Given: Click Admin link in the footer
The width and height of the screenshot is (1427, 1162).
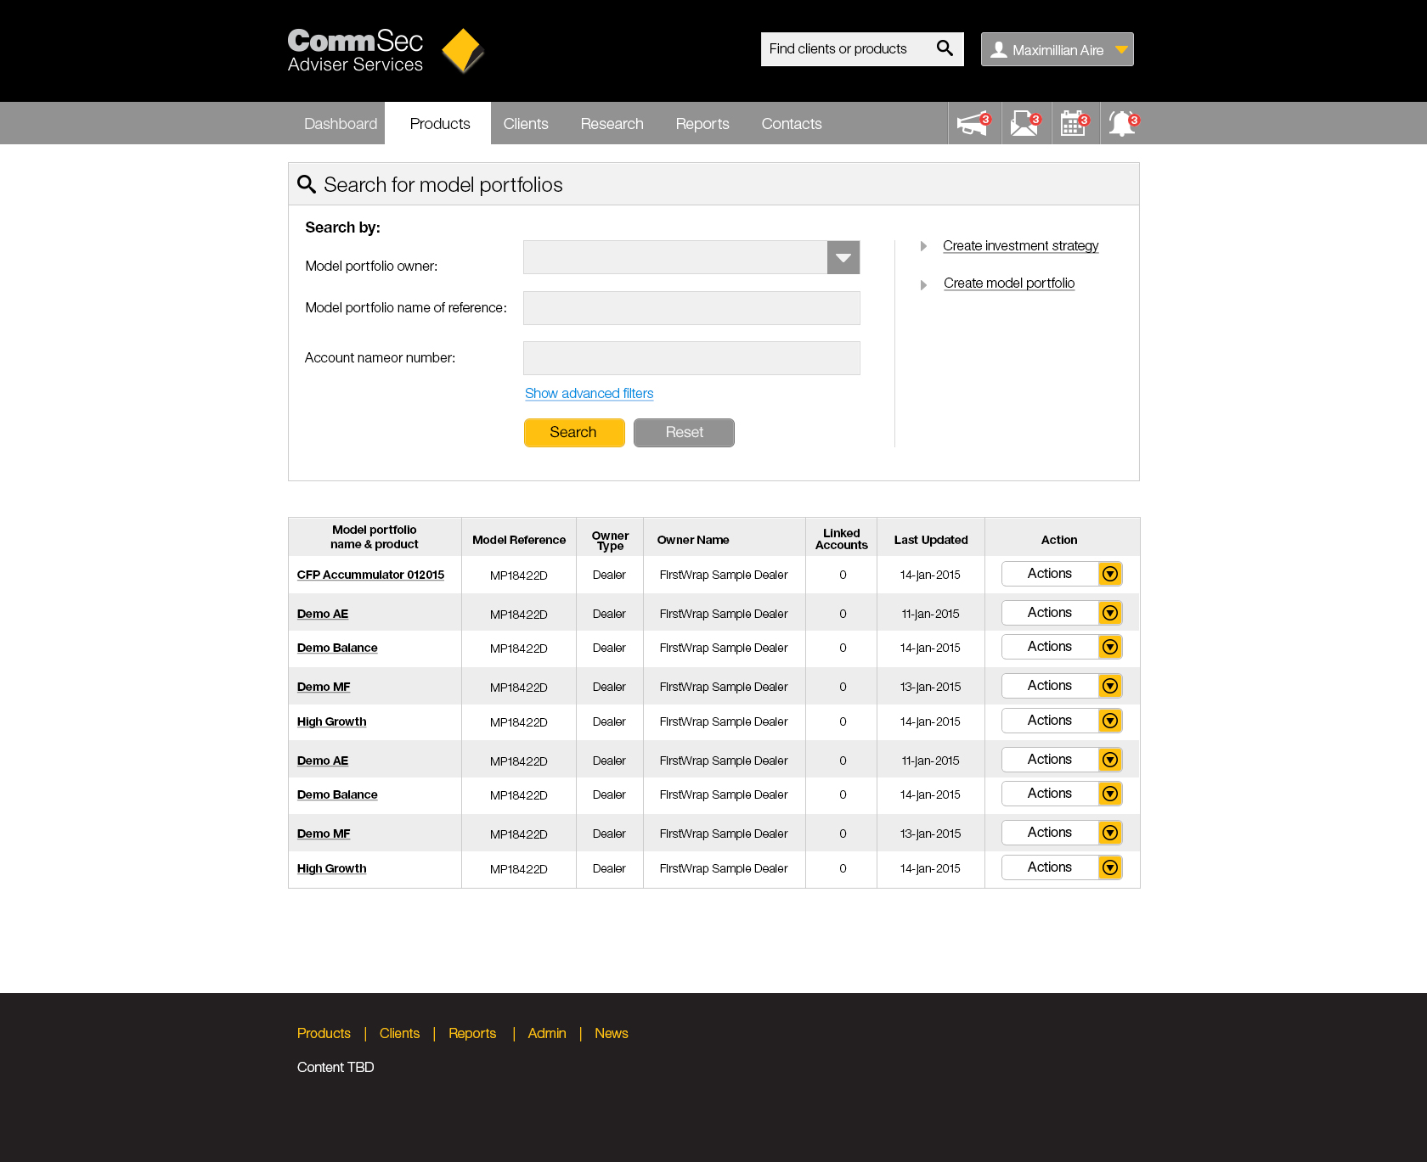Looking at the screenshot, I should click(x=547, y=1034).
